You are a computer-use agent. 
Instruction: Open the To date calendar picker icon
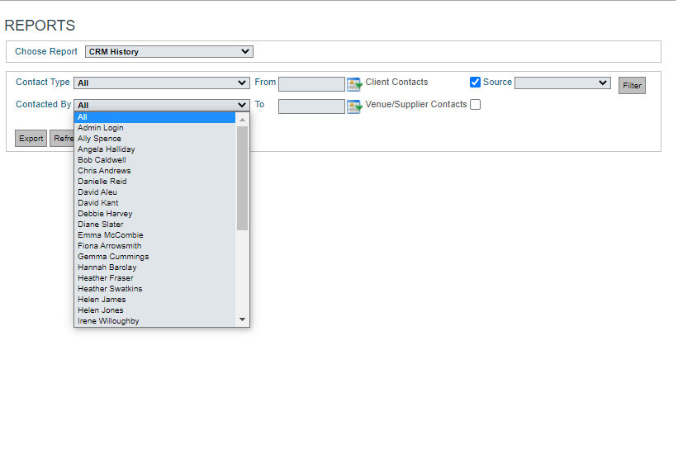[354, 106]
